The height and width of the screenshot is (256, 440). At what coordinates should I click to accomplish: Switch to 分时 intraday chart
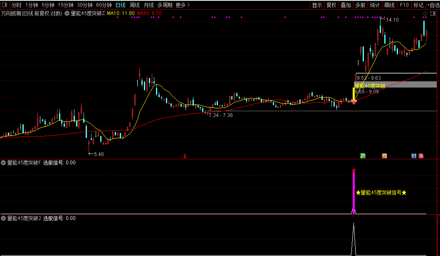pos(16,5)
